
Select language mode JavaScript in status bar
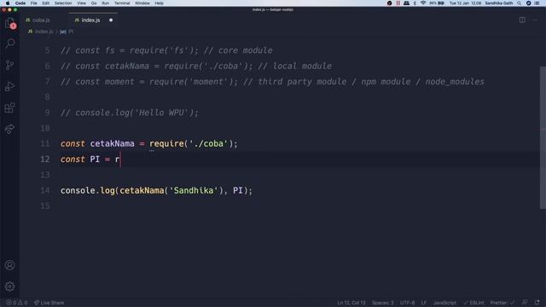[444, 303]
